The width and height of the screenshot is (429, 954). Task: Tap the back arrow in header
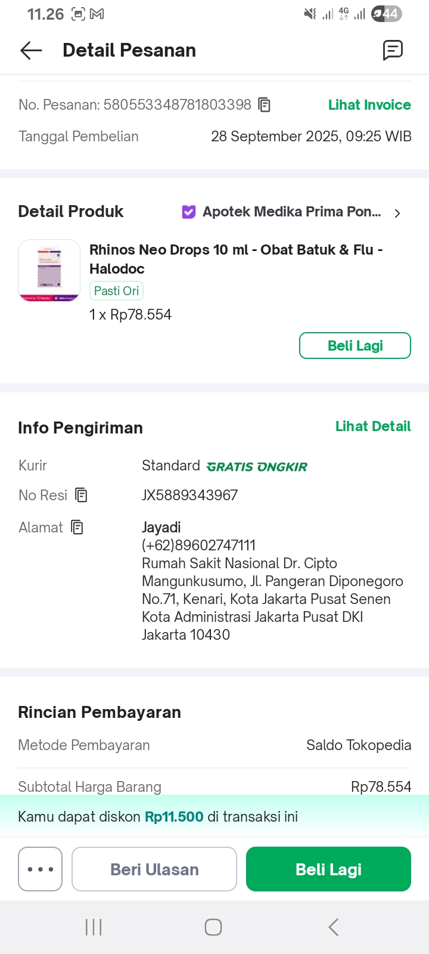31,51
